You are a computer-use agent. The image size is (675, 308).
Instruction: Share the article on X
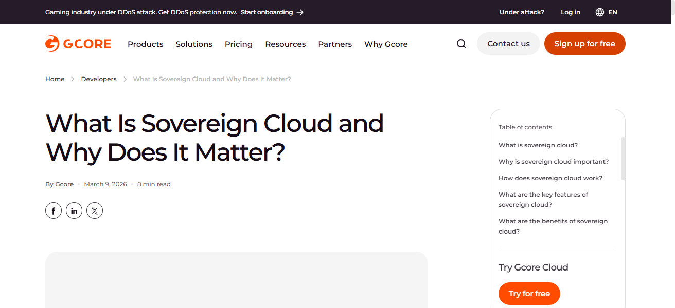pyautogui.click(x=95, y=210)
